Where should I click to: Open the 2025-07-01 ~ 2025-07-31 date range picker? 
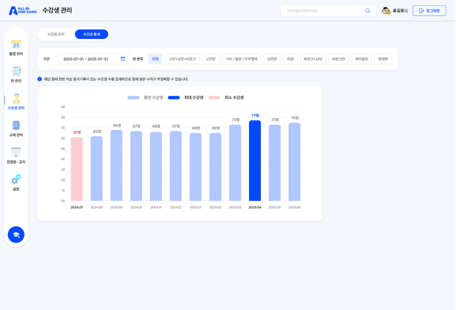pyautogui.click(x=94, y=59)
